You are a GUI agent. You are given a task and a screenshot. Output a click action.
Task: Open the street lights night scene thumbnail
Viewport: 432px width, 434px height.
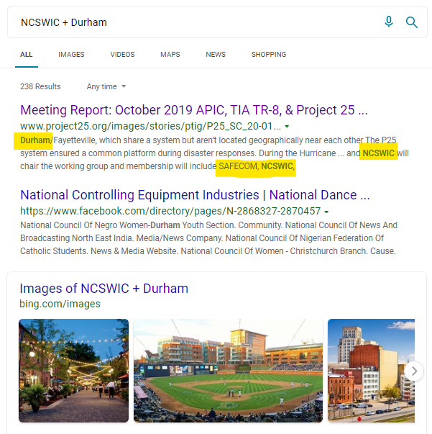coord(73,371)
